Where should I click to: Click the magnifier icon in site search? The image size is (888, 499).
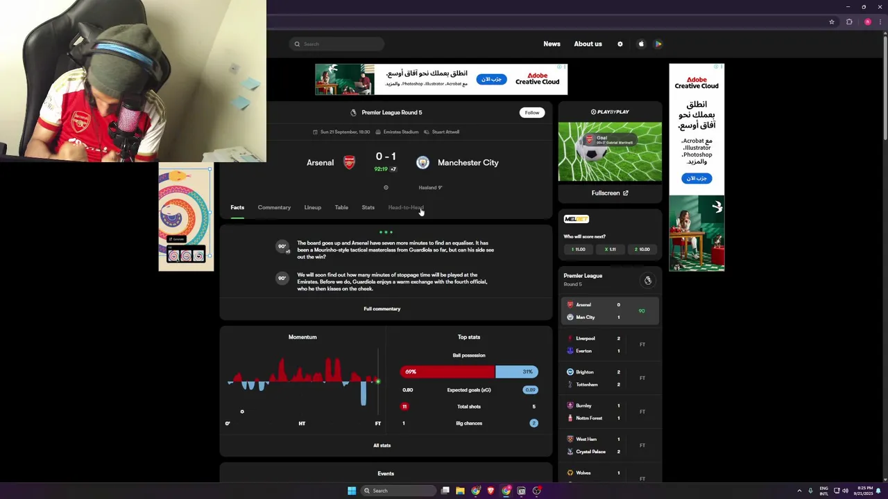297,44
